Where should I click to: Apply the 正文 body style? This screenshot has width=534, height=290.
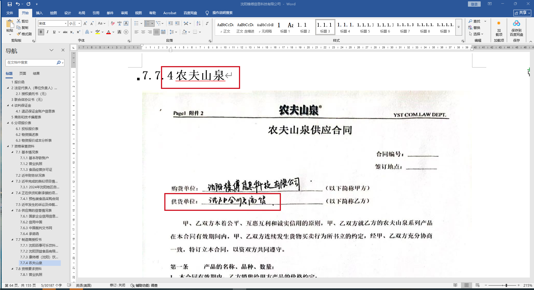[225, 27]
